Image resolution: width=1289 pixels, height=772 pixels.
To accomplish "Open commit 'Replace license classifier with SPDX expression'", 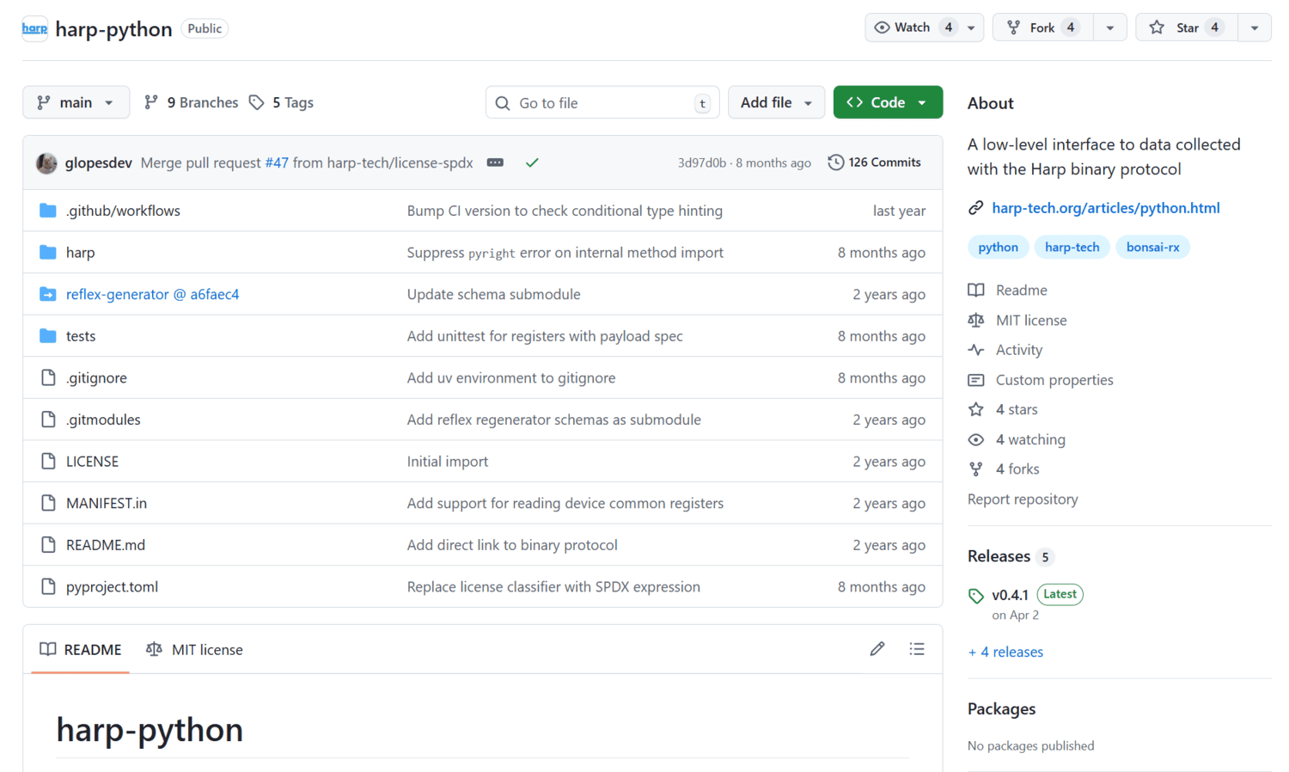I will [553, 587].
